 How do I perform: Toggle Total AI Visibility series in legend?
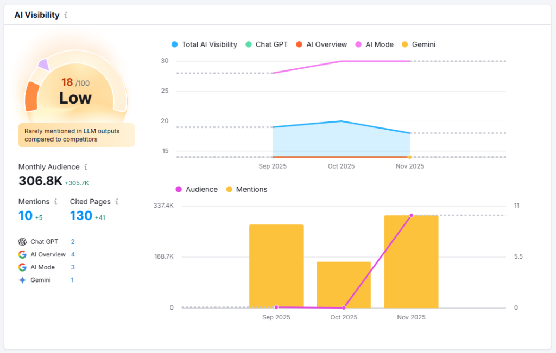(204, 44)
